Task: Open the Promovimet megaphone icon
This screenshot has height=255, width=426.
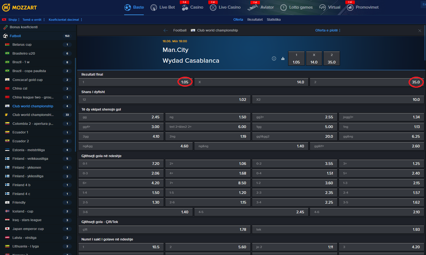Action: point(350,8)
